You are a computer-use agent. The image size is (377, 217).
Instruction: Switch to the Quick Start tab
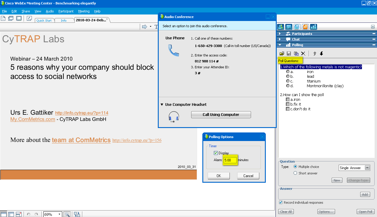pos(44,20)
